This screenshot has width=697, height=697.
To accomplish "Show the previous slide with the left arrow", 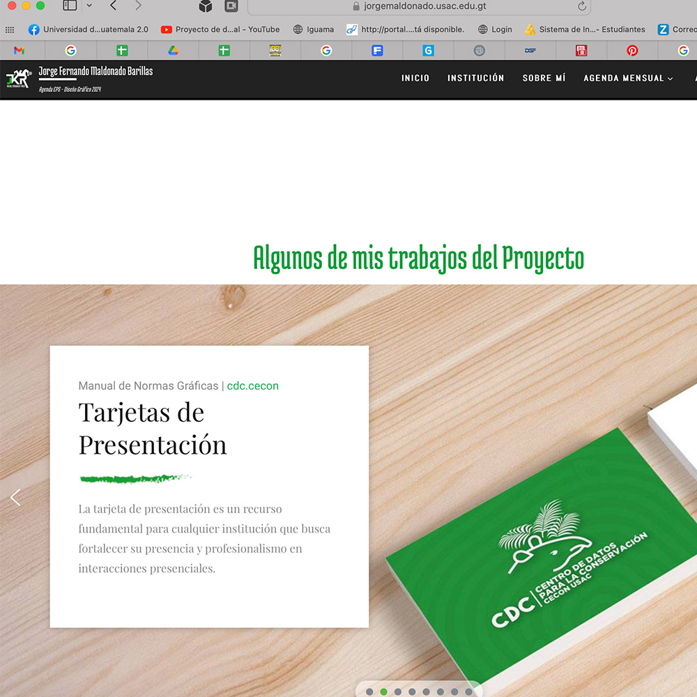I will coord(15,498).
